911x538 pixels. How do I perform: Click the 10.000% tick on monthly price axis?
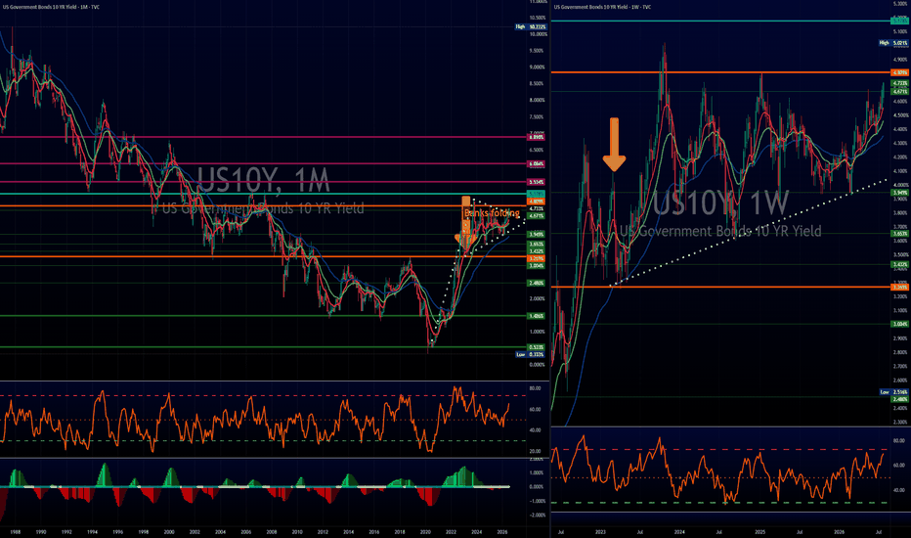pyautogui.click(x=539, y=33)
